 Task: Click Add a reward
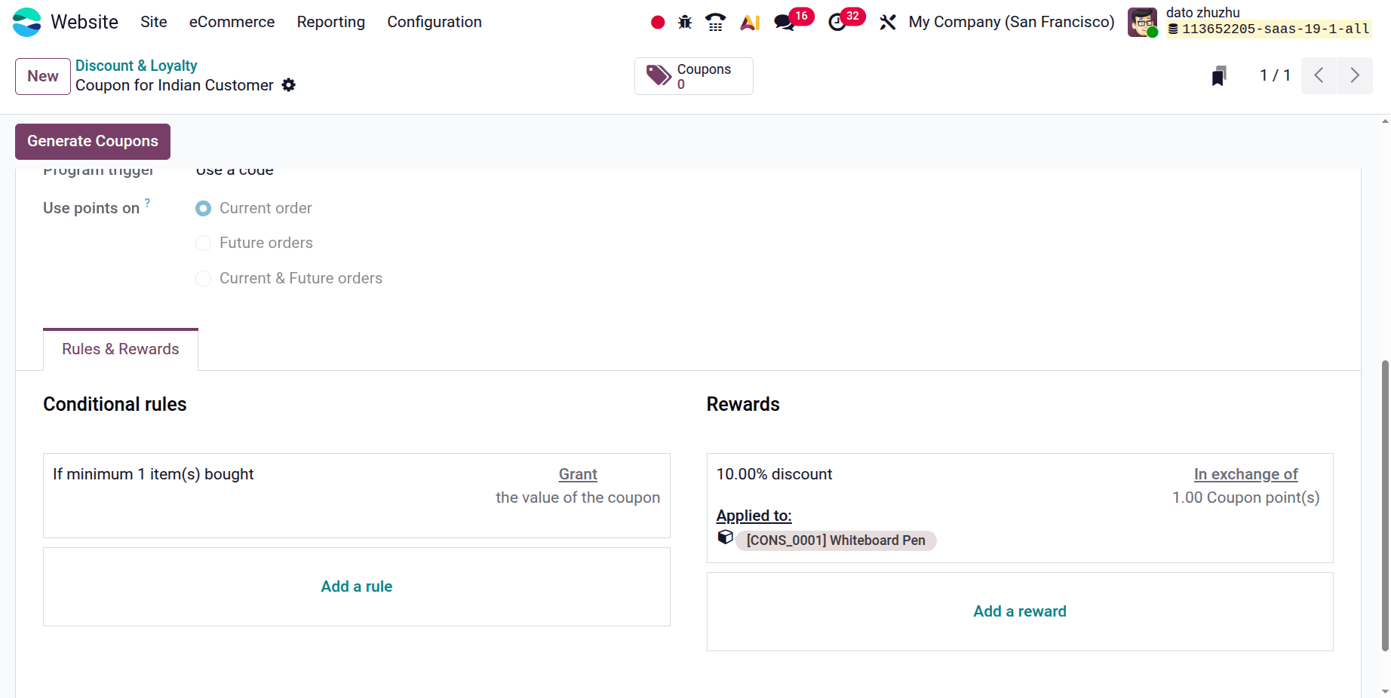[1020, 611]
